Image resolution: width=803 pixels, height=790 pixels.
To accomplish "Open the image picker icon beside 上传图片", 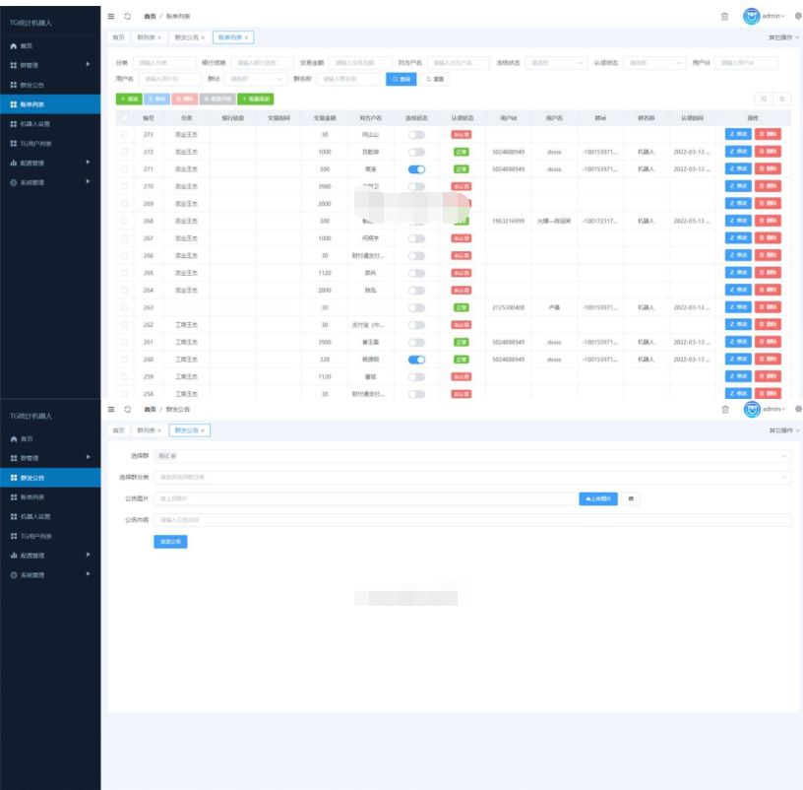I will pos(631,499).
